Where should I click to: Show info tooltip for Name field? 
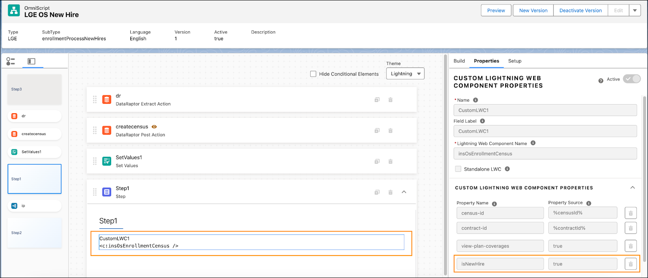[x=475, y=100]
